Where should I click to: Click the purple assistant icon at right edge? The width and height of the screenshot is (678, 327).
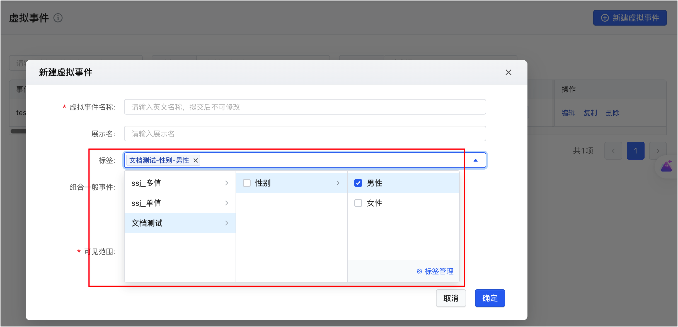coord(666,166)
